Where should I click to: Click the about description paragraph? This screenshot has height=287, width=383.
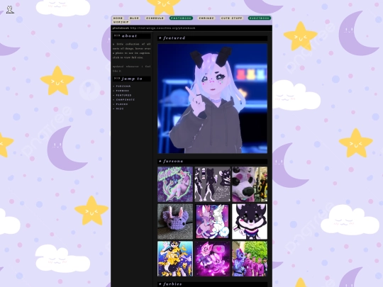(132, 51)
